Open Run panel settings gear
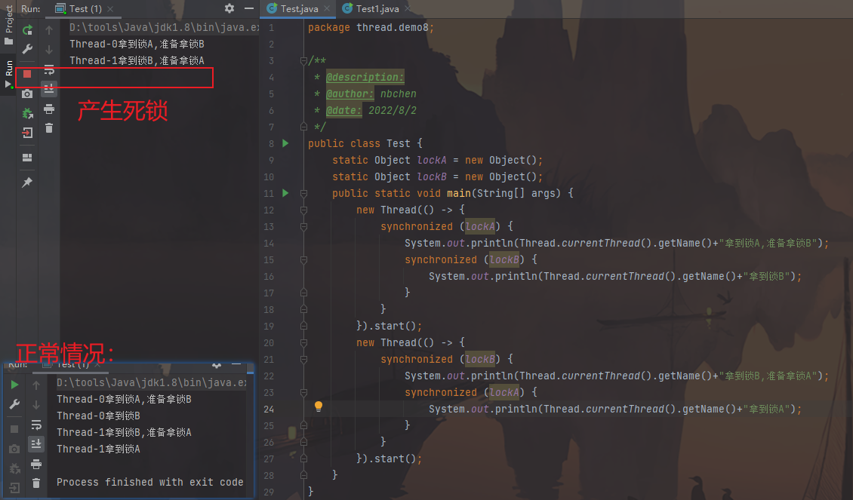 [229, 8]
